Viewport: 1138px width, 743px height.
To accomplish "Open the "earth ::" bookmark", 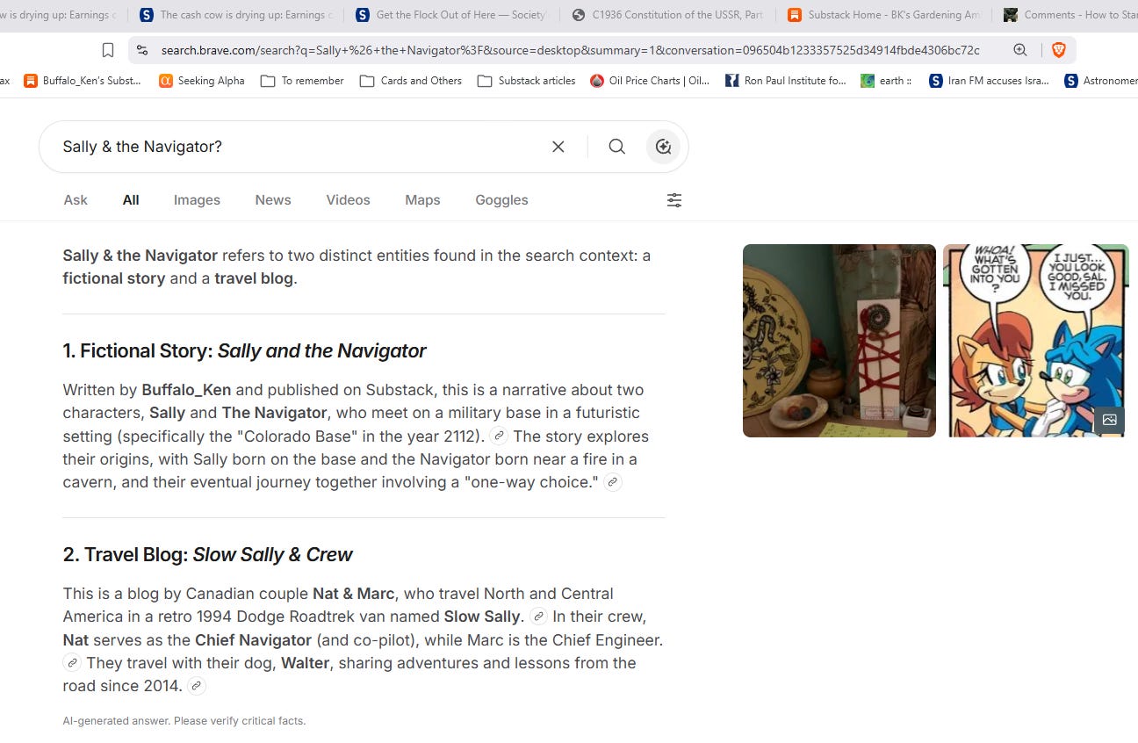I will [x=886, y=81].
